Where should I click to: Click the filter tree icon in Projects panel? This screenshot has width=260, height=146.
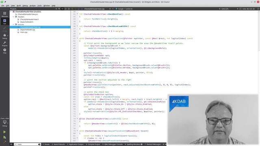(59, 9)
